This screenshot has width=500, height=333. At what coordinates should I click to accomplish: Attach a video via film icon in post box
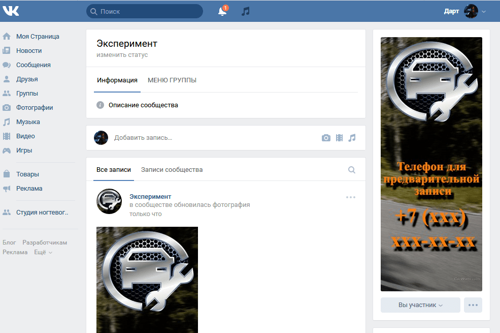point(339,138)
